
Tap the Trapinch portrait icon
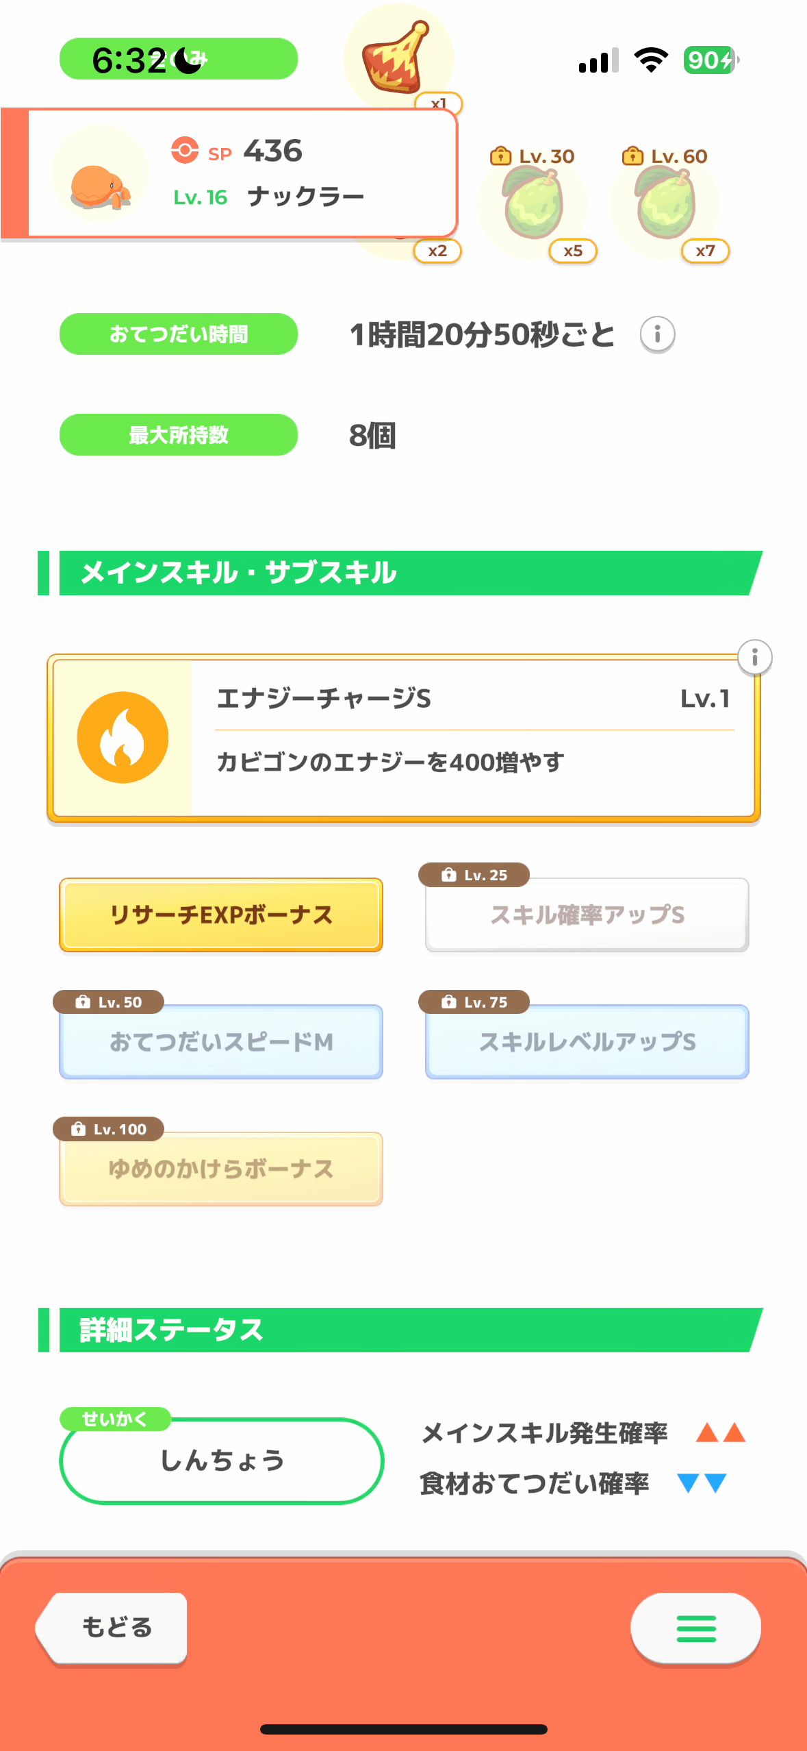coord(100,174)
